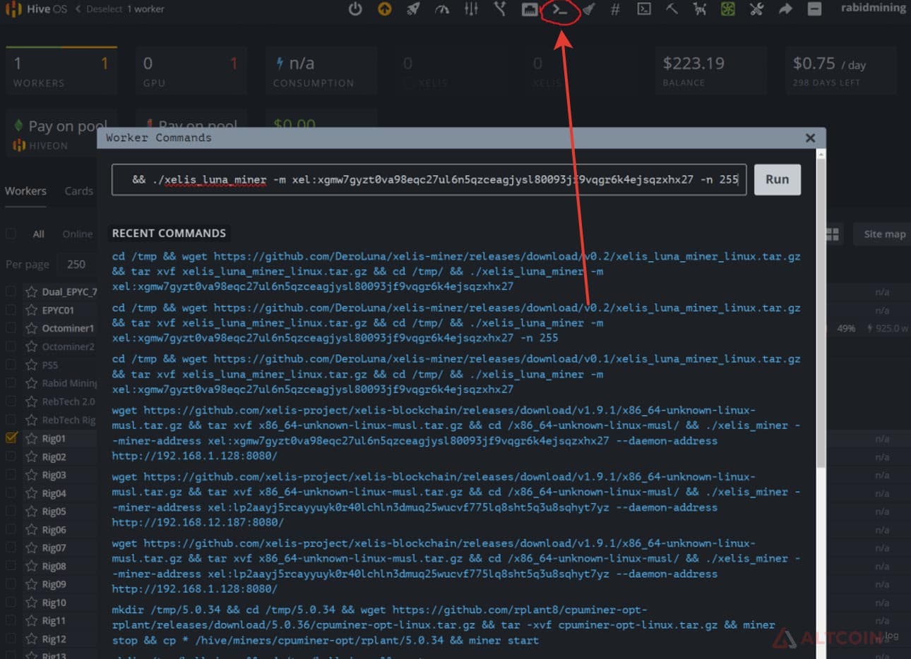Viewport: 911px width, 659px height.
Task: Check the Octominer1 worker checkbox
Action: pyautogui.click(x=11, y=328)
